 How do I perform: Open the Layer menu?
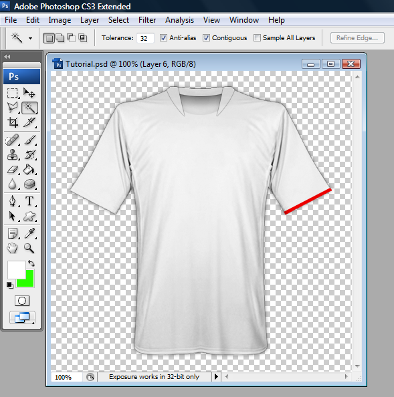coord(90,20)
